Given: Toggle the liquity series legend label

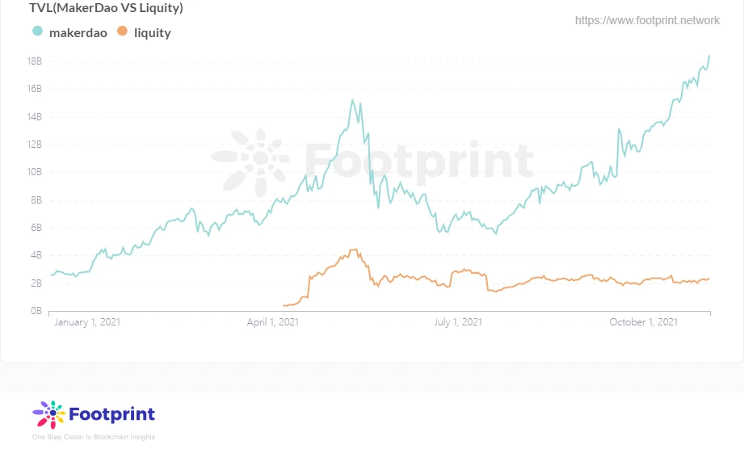Looking at the screenshot, I should coord(153,33).
